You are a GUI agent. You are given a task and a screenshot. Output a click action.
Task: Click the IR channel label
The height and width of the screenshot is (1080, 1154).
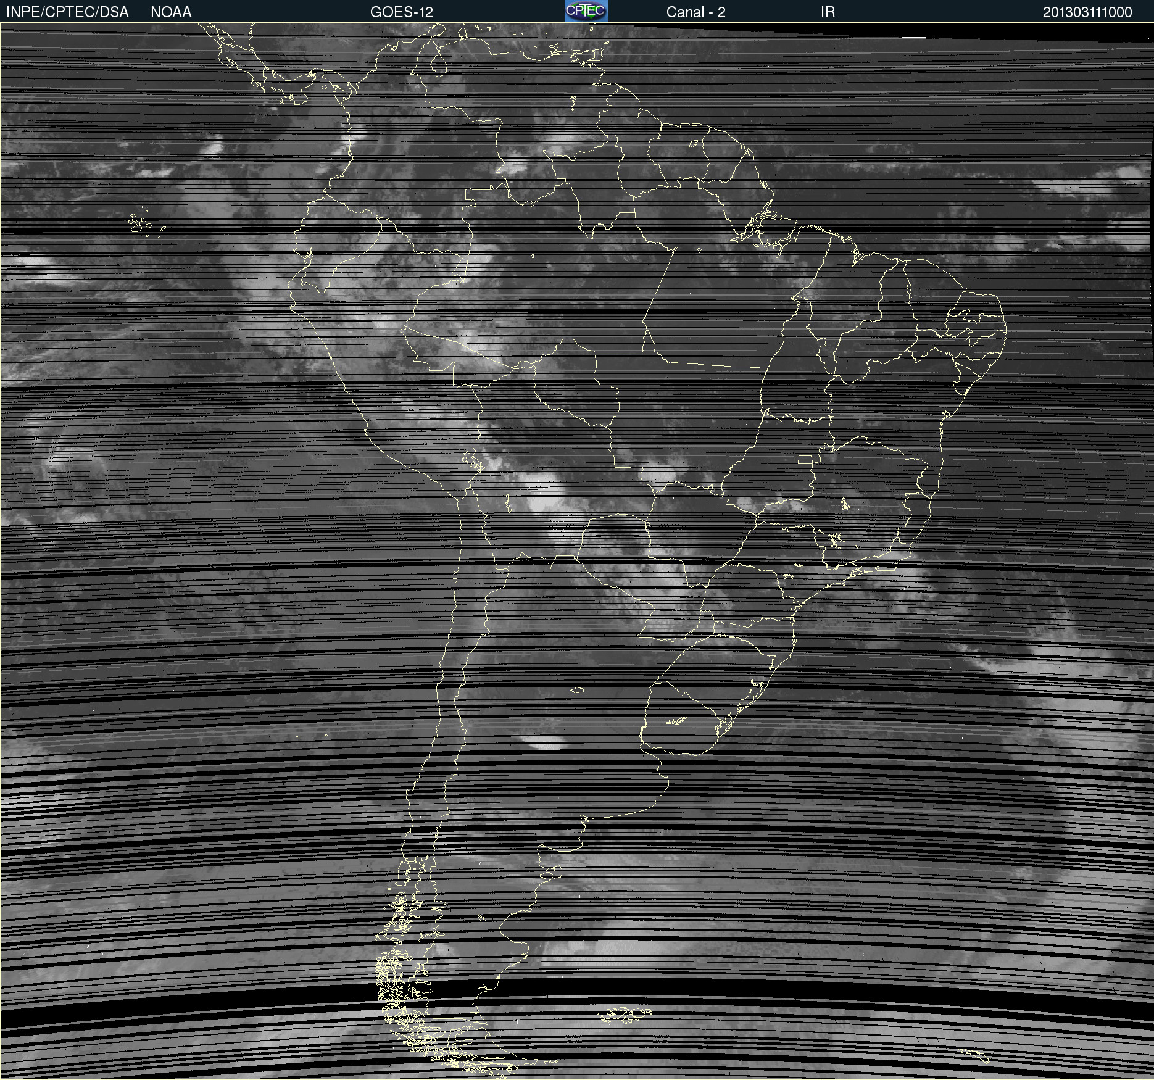click(x=828, y=12)
